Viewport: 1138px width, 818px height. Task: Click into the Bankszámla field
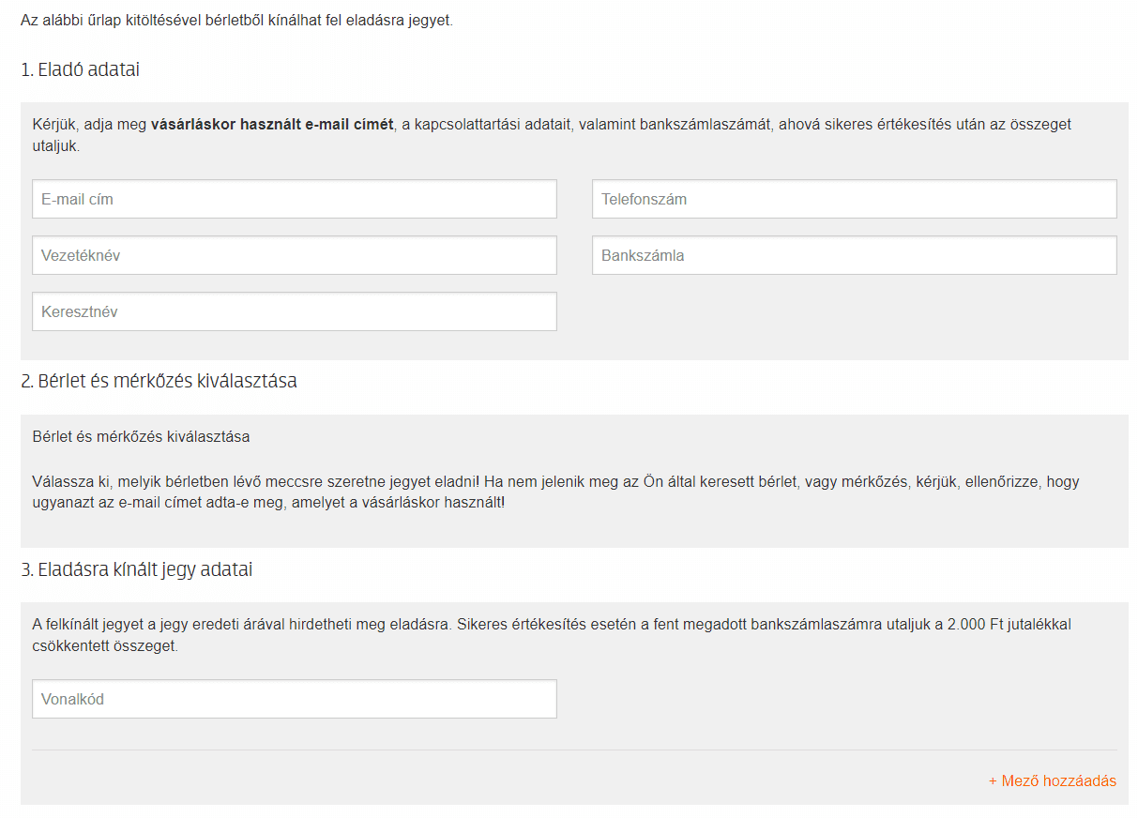(854, 255)
